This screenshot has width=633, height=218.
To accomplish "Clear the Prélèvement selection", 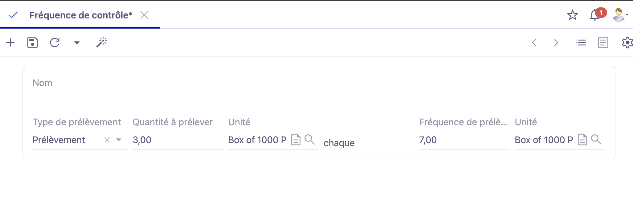I will tap(107, 140).
